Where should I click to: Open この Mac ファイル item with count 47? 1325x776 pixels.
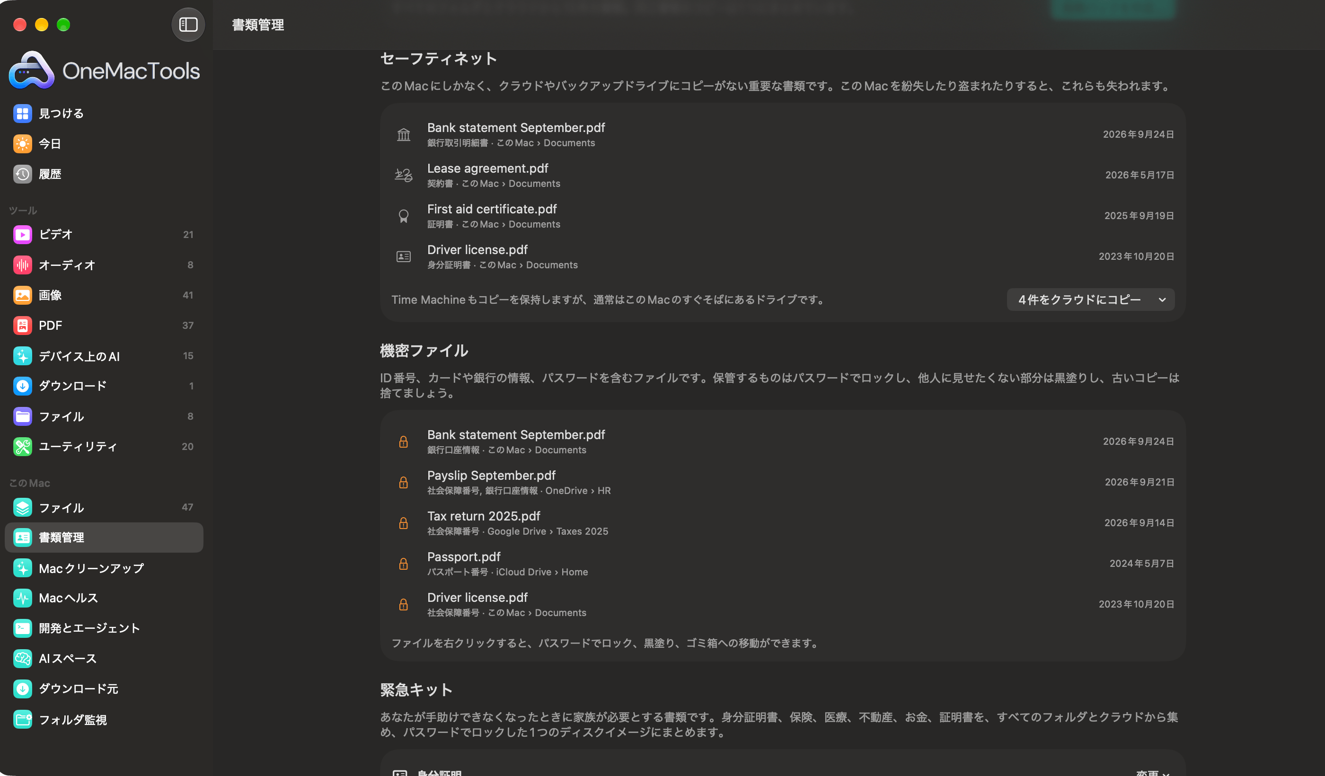pos(104,507)
